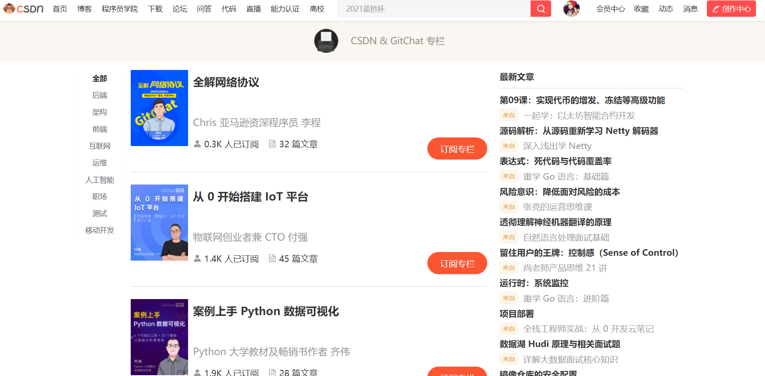Click author line 物联网创业者兼 CTO 付强
This screenshot has height=376, width=765.
[x=250, y=237]
